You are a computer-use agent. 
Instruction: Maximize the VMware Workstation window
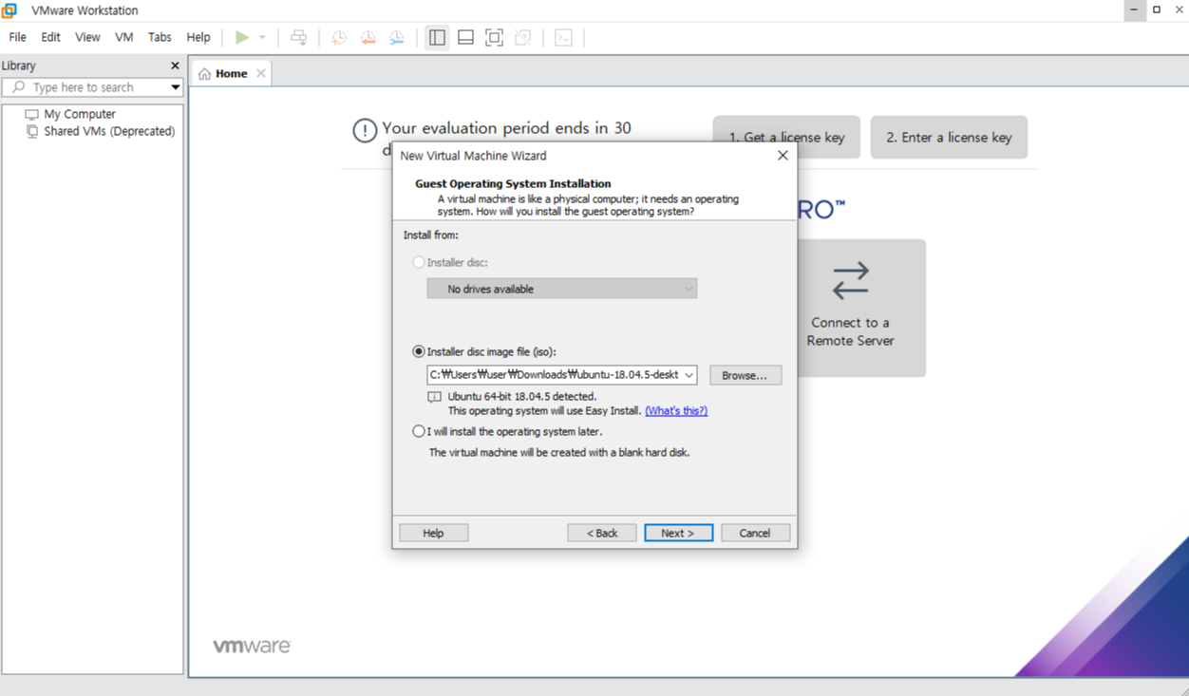1157,9
